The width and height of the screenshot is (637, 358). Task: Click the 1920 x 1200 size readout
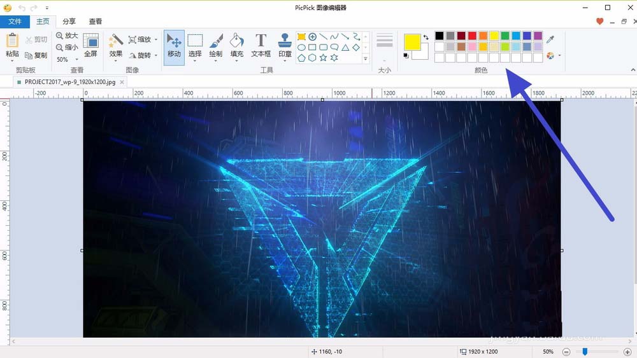(479, 352)
